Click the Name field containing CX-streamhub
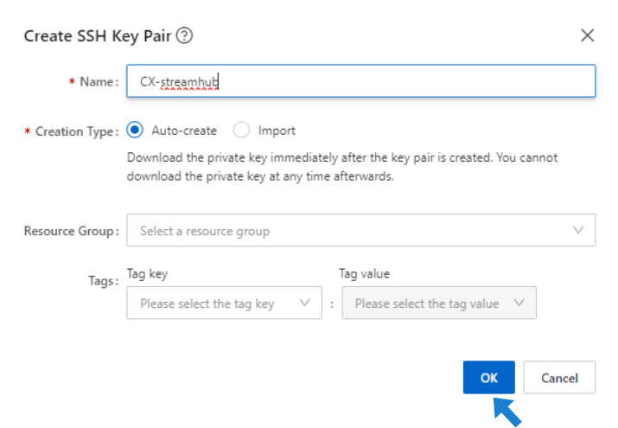The width and height of the screenshot is (618, 428). click(360, 81)
